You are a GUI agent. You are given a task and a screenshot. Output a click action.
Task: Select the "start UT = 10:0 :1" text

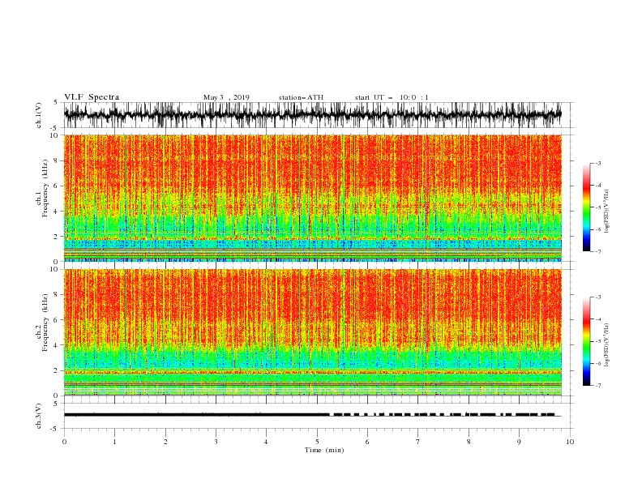(x=392, y=97)
